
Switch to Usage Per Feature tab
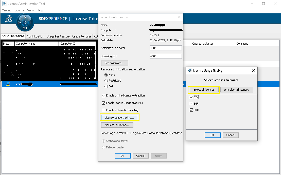pos(58,36)
